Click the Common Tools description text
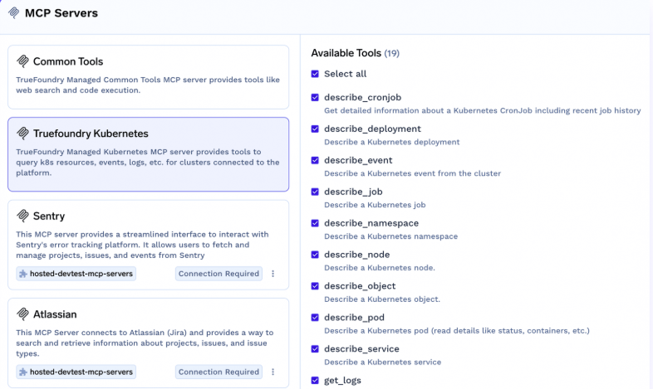 [148, 85]
